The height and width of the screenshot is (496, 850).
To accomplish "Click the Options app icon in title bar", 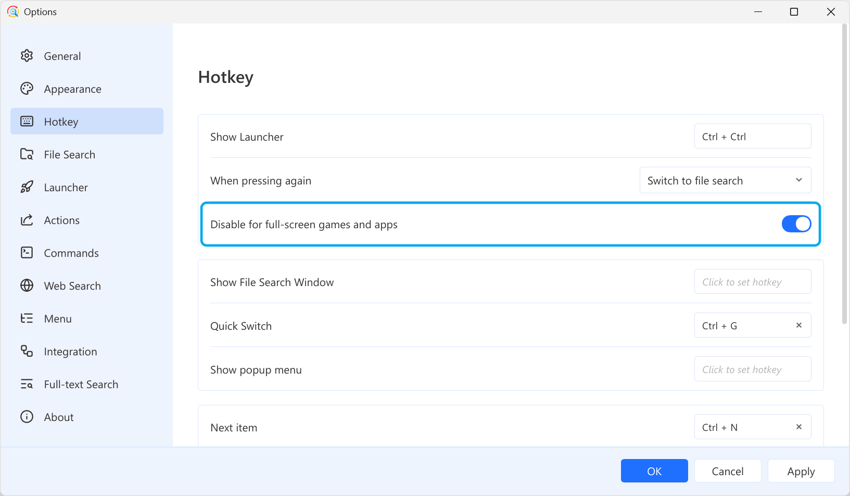I will (x=13, y=11).
